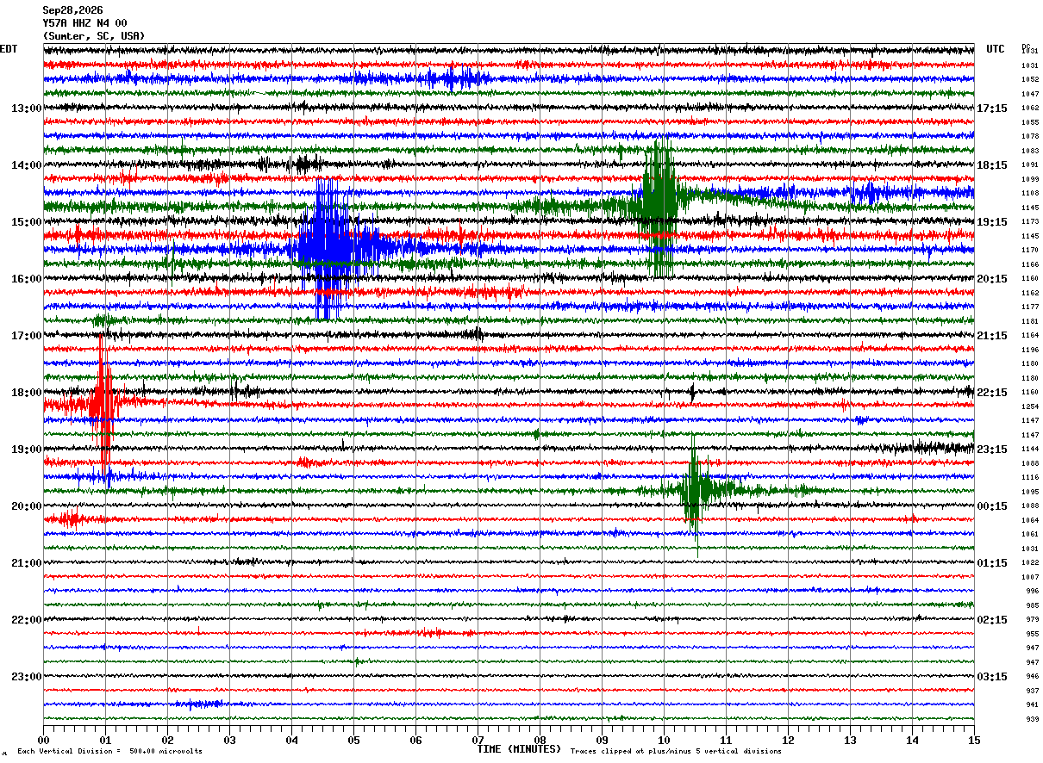Click the 10 minute tick on bottom axis

(664, 740)
